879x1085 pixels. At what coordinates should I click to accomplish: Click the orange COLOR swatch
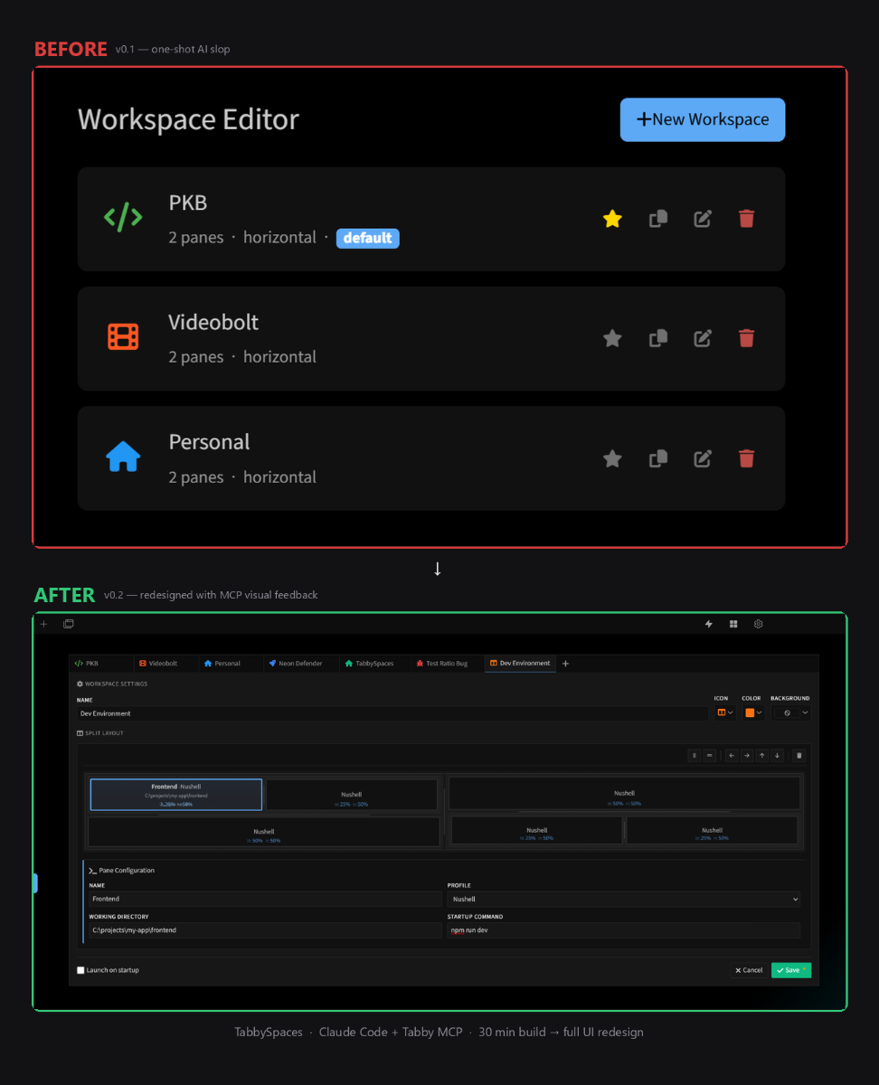[x=751, y=712]
